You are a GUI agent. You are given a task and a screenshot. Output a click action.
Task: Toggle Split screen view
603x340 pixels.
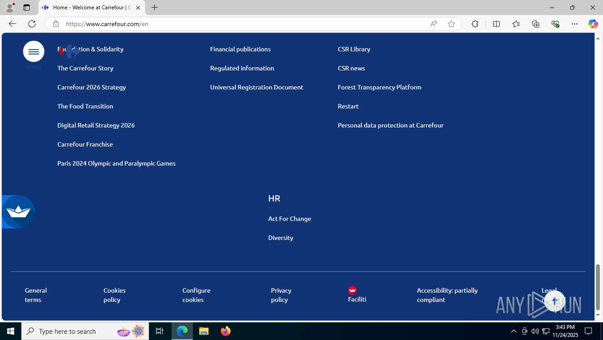[497, 24]
